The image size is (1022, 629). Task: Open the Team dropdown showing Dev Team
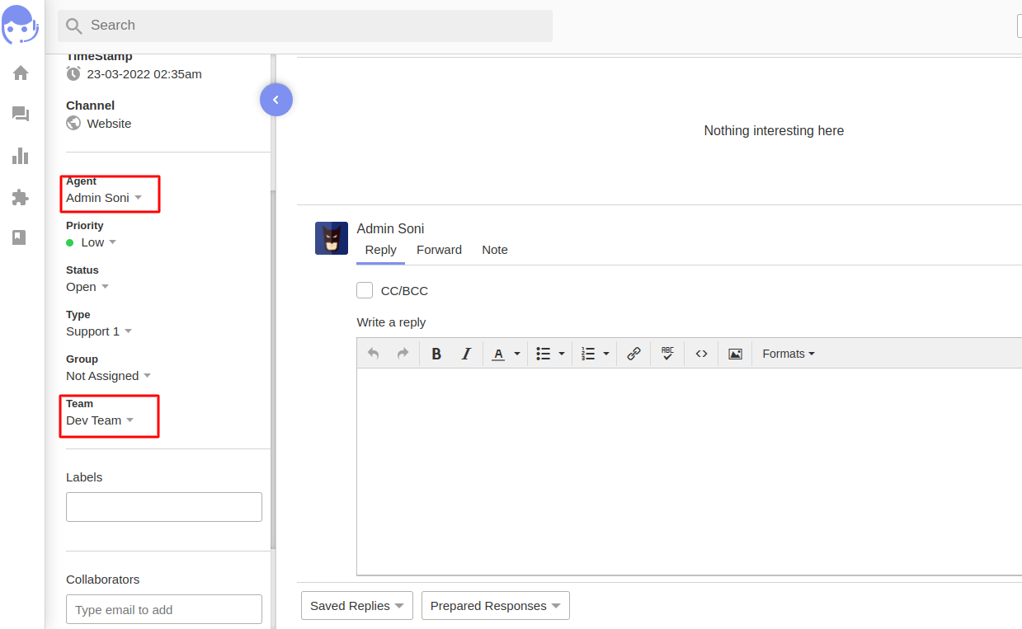point(100,420)
